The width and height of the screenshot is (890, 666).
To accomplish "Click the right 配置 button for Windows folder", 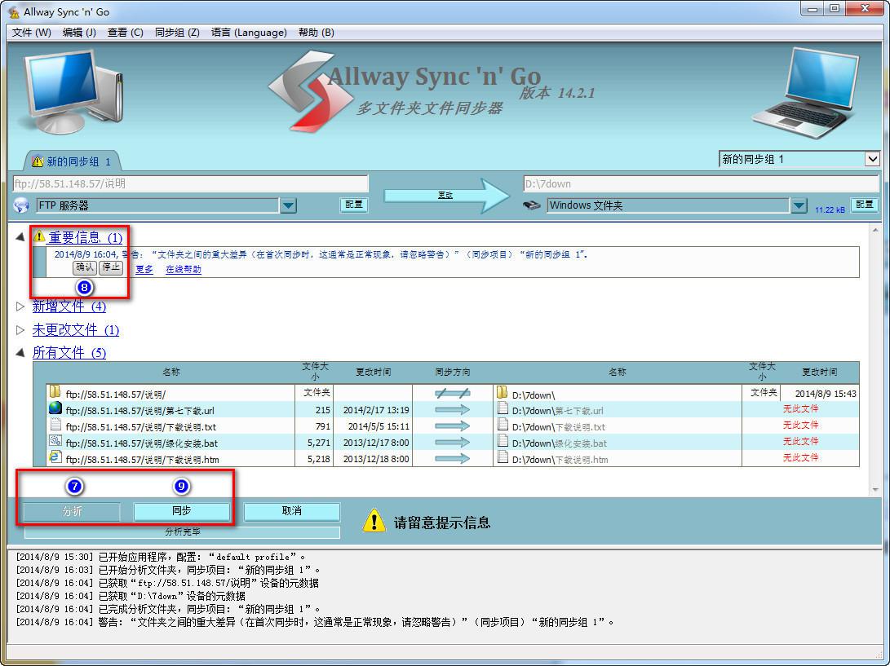I will (x=865, y=205).
